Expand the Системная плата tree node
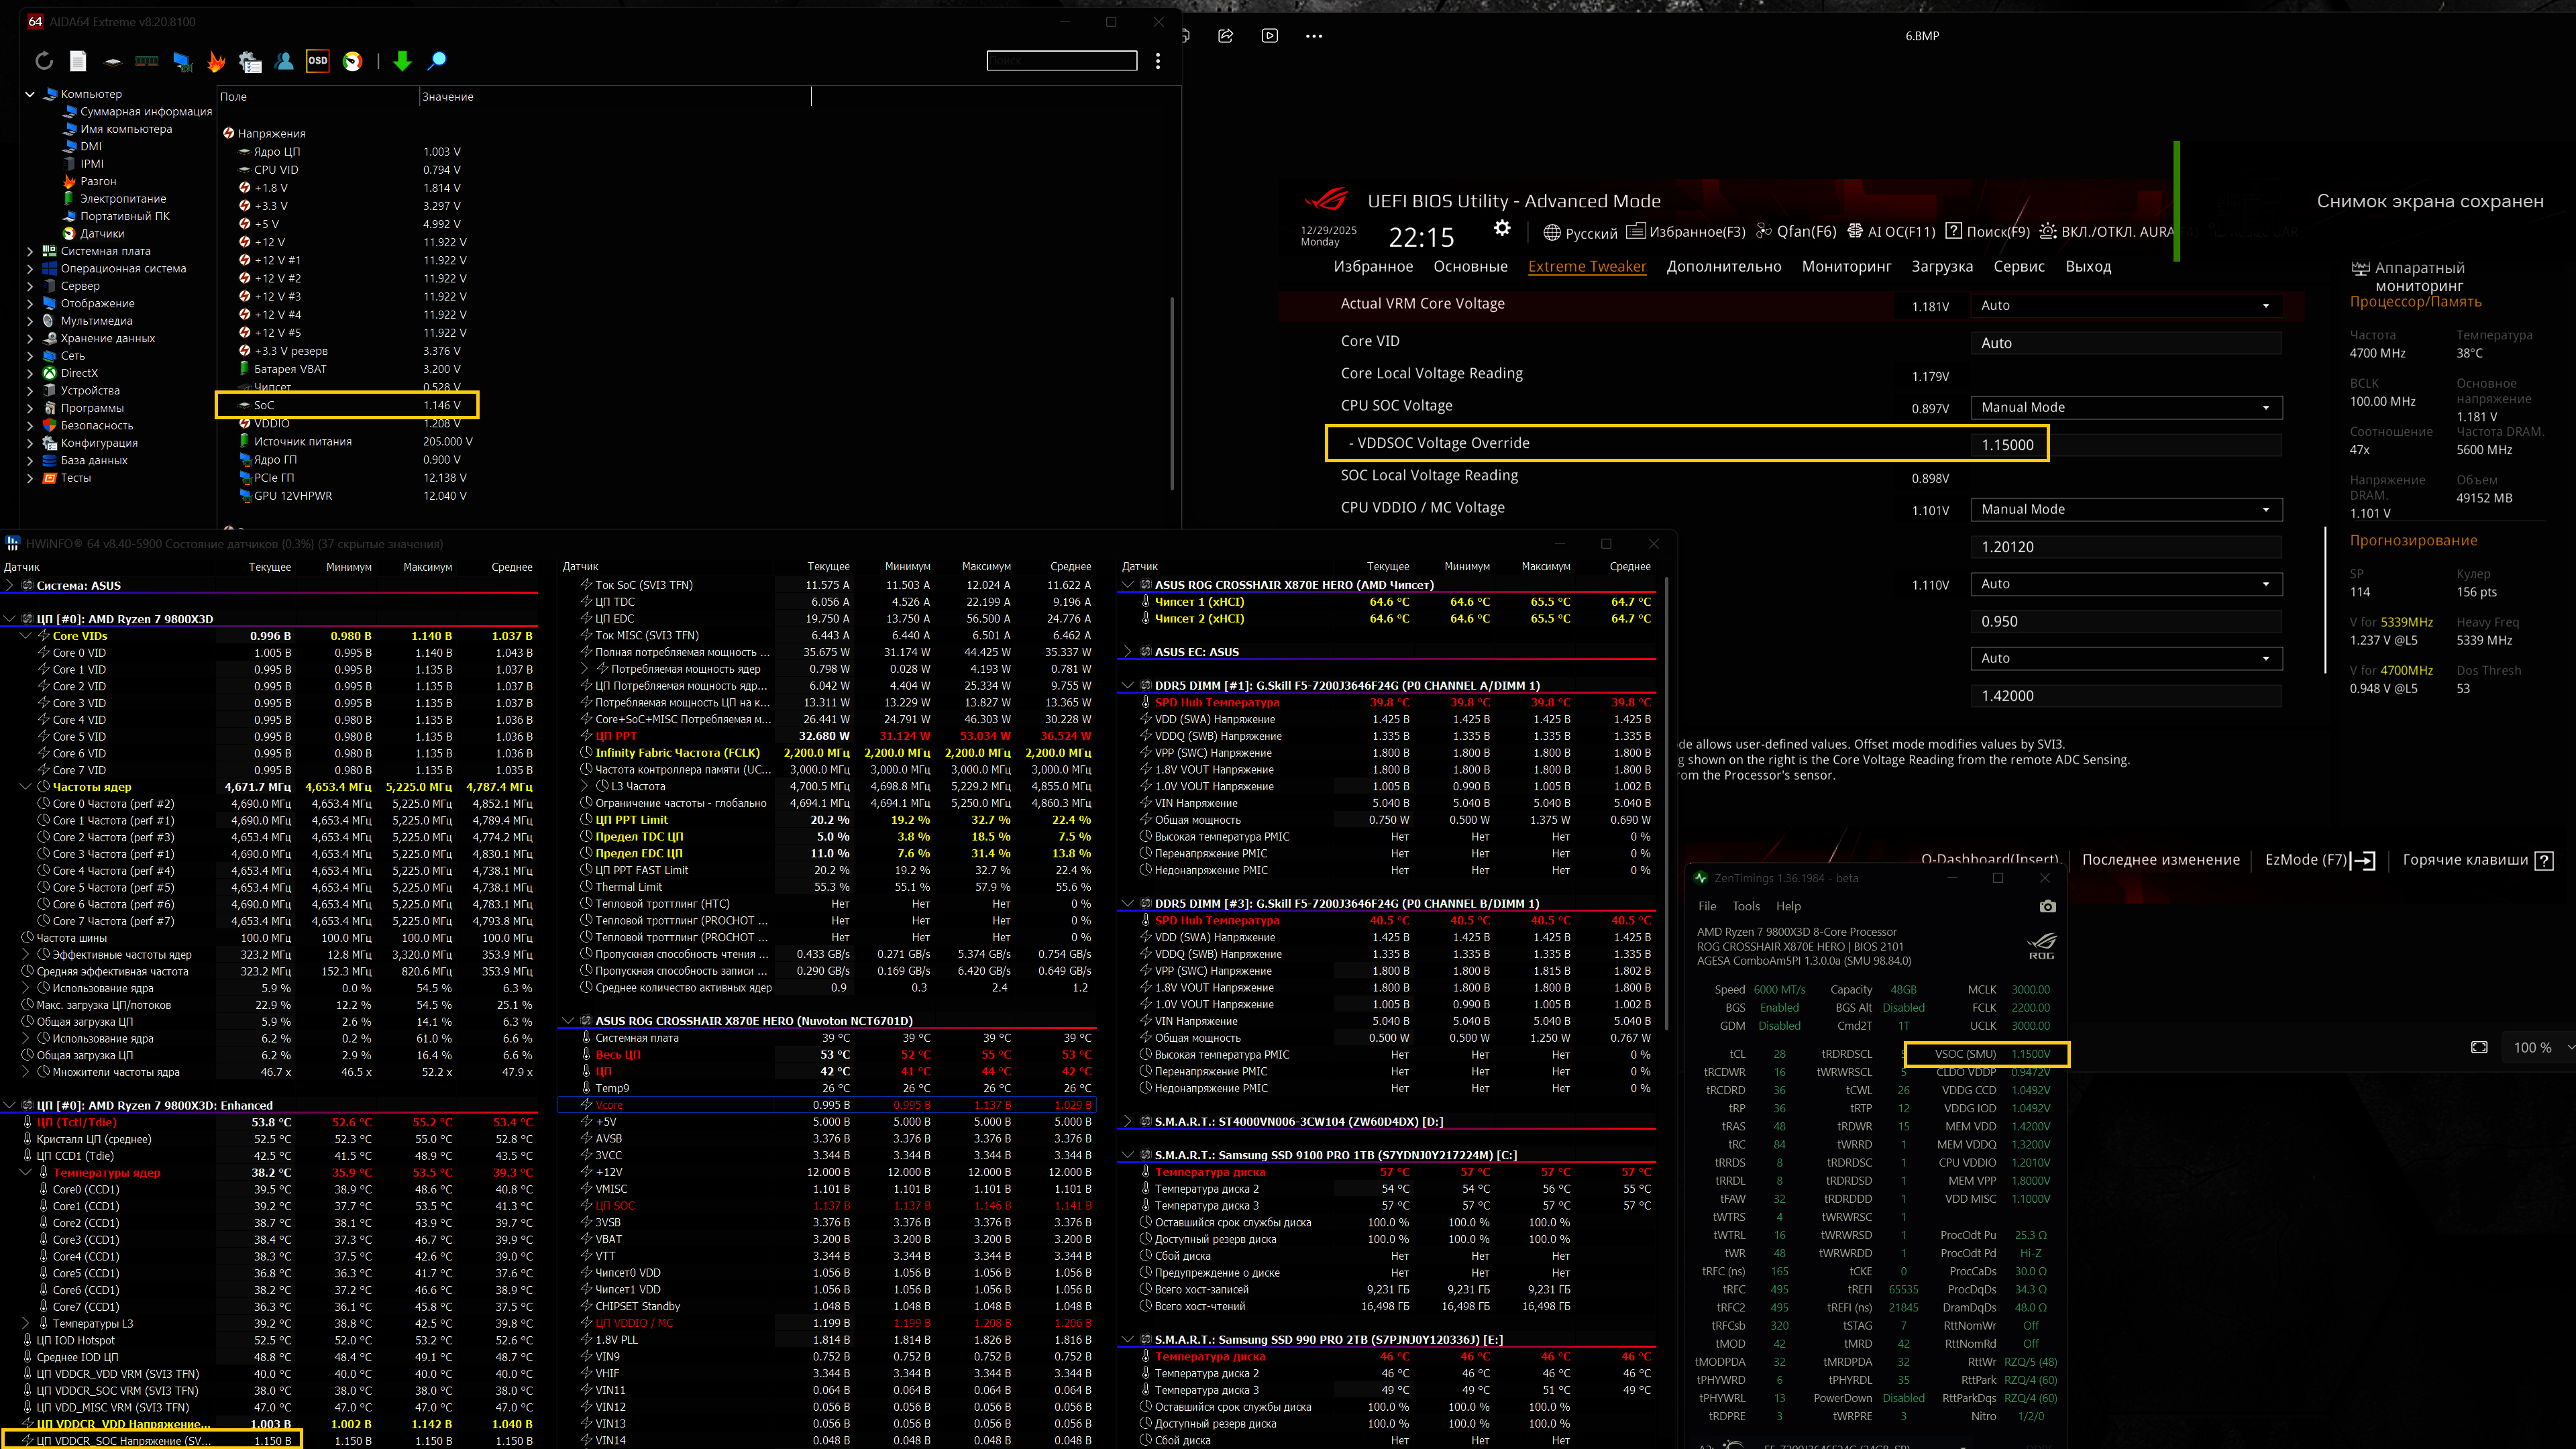 pyautogui.click(x=29, y=251)
